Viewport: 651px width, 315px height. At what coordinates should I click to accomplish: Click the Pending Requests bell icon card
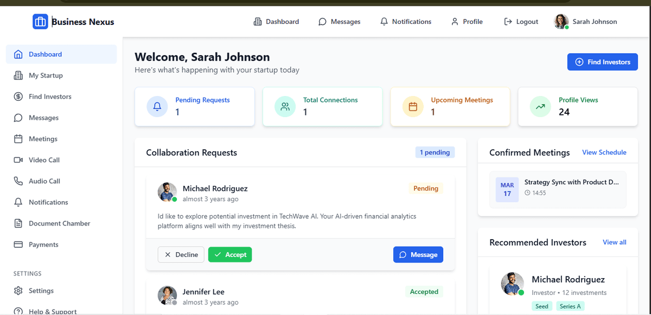coord(157,107)
